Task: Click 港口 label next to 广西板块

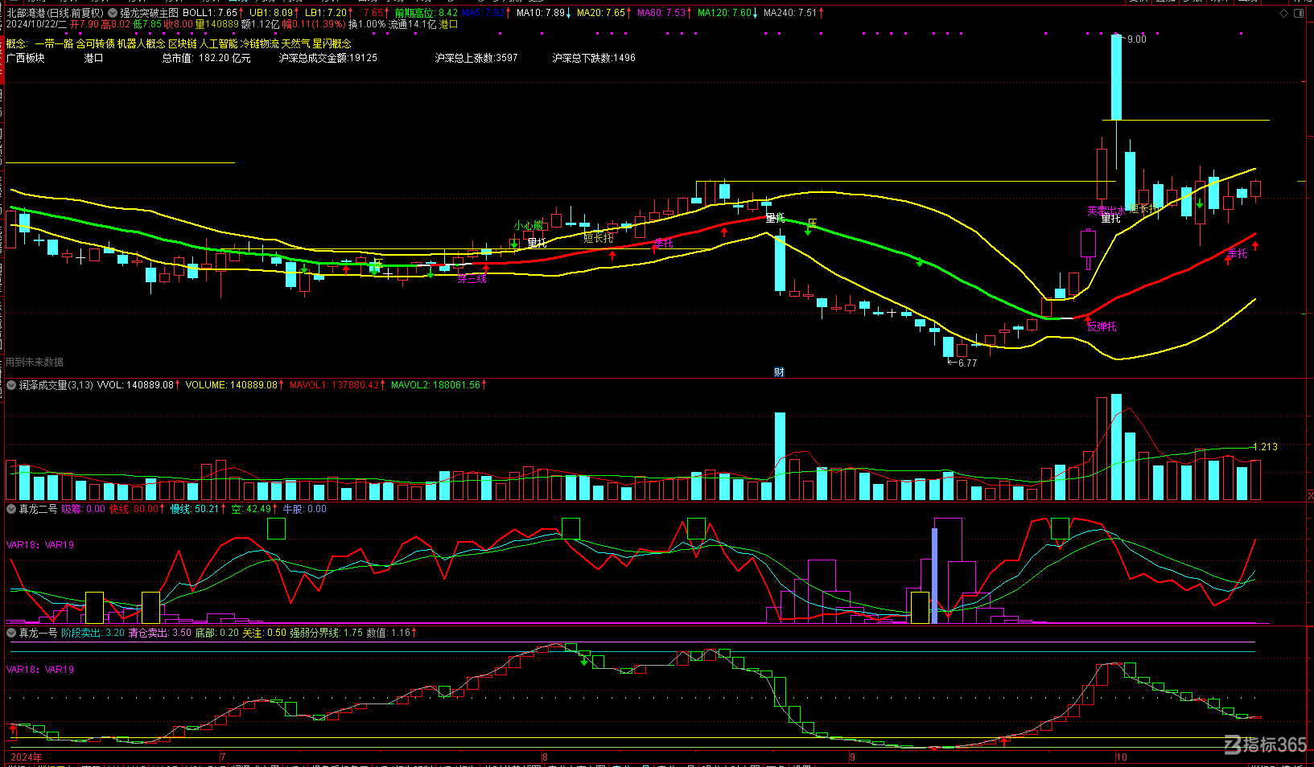Action: click(93, 58)
